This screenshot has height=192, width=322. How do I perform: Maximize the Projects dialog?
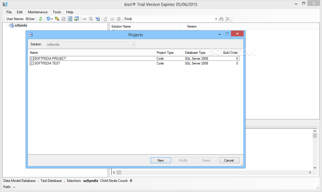(227, 34)
